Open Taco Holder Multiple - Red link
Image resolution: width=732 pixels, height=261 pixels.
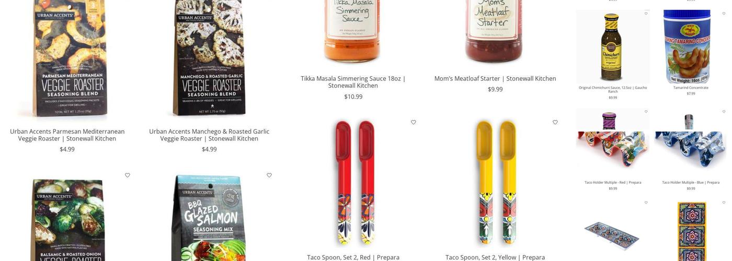(613, 182)
